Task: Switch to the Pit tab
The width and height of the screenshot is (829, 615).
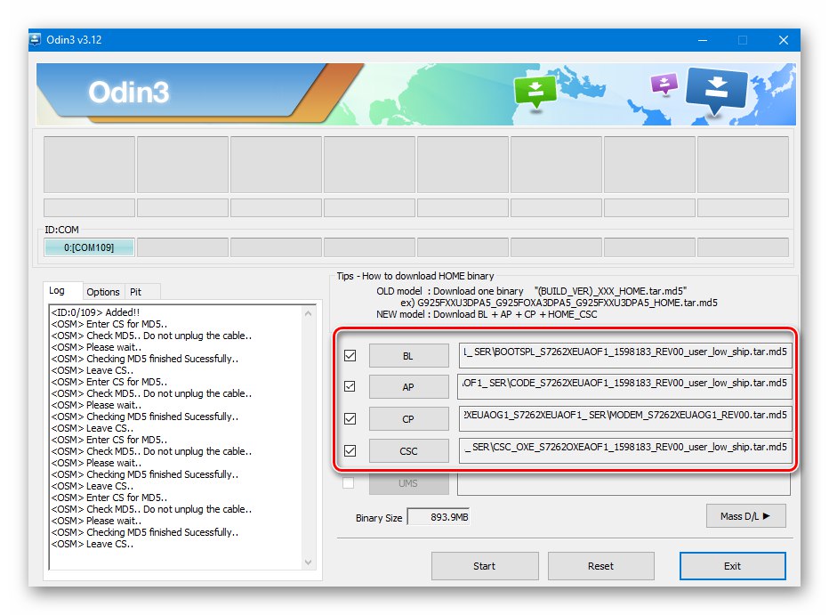Action: tap(136, 292)
